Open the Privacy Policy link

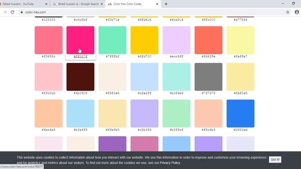tap(170, 163)
